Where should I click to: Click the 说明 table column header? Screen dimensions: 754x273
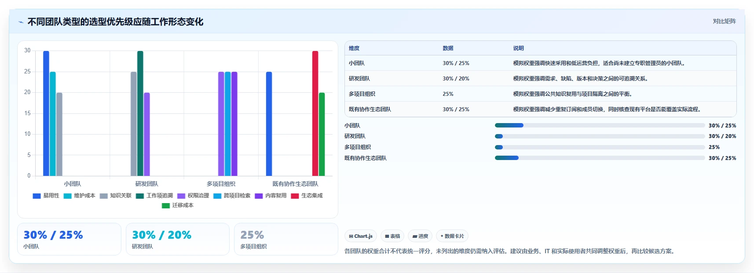click(518, 48)
